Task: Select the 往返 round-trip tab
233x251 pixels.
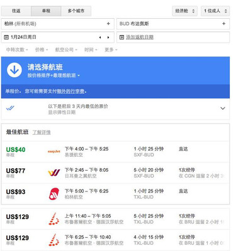Action: click(x=16, y=11)
